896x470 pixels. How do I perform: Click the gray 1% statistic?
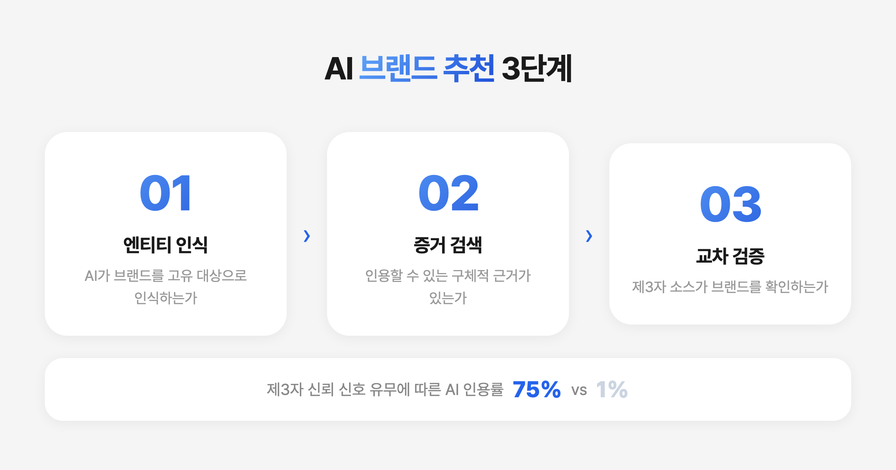point(612,389)
